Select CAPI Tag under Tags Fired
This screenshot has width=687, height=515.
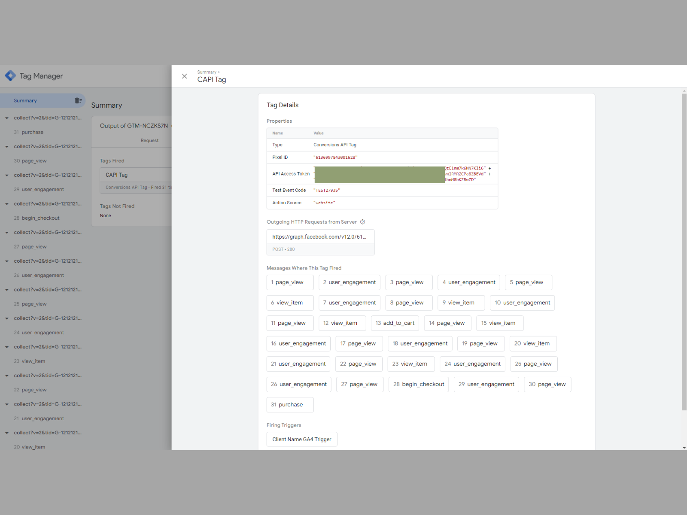(x=116, y=175)
